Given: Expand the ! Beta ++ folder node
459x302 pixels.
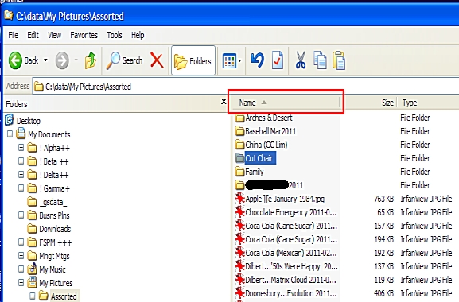Looking at the screenshot, I should pos(21,161).
